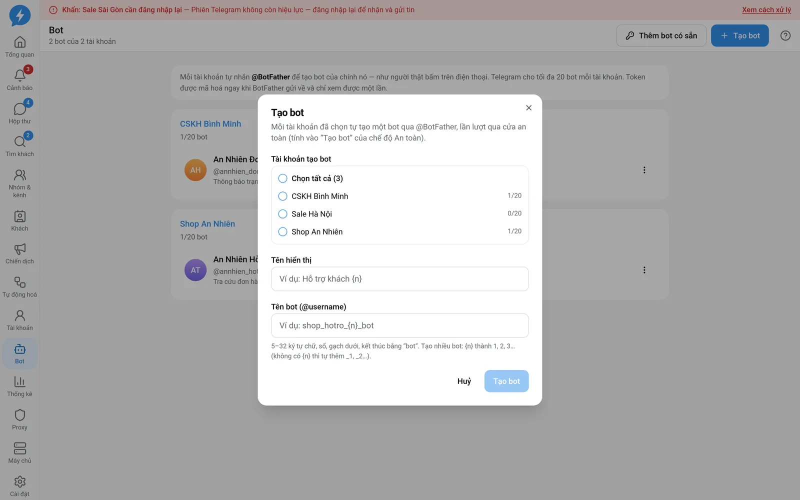
Task: Close the Tạo bot dialog
Action: (528, 108)
